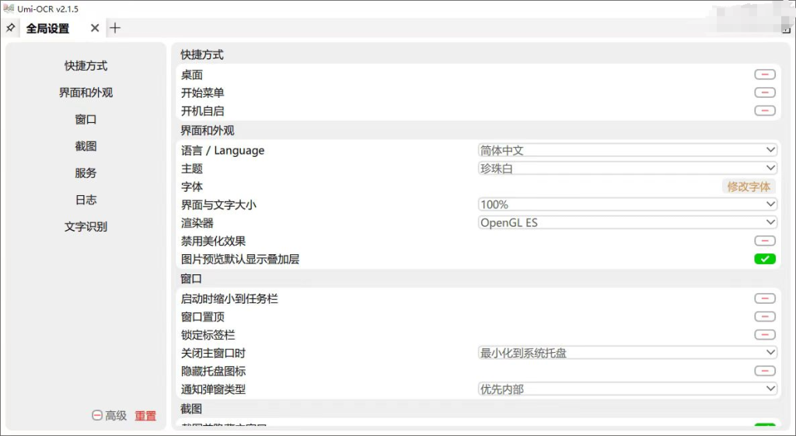Toggle the 开机自启 switch
The width and height of the screenshot is (796, 436).
point(764,111)
